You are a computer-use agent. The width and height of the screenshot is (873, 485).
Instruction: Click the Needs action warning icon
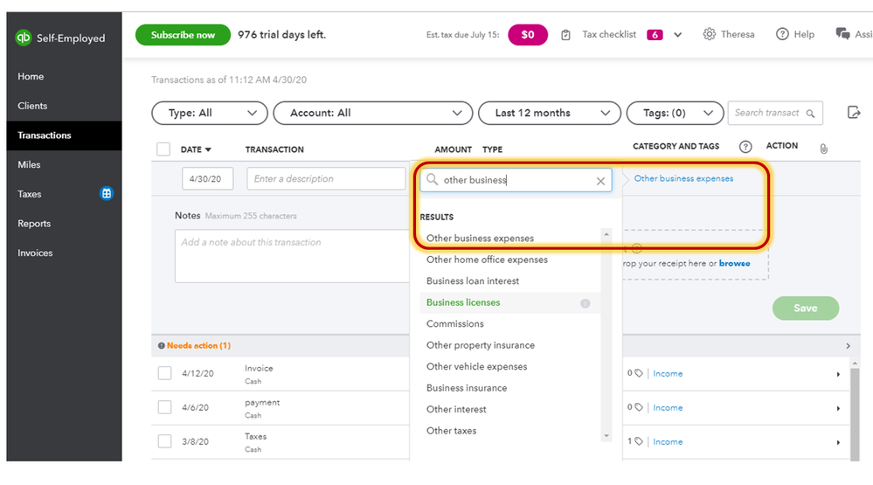pos(162,346)
